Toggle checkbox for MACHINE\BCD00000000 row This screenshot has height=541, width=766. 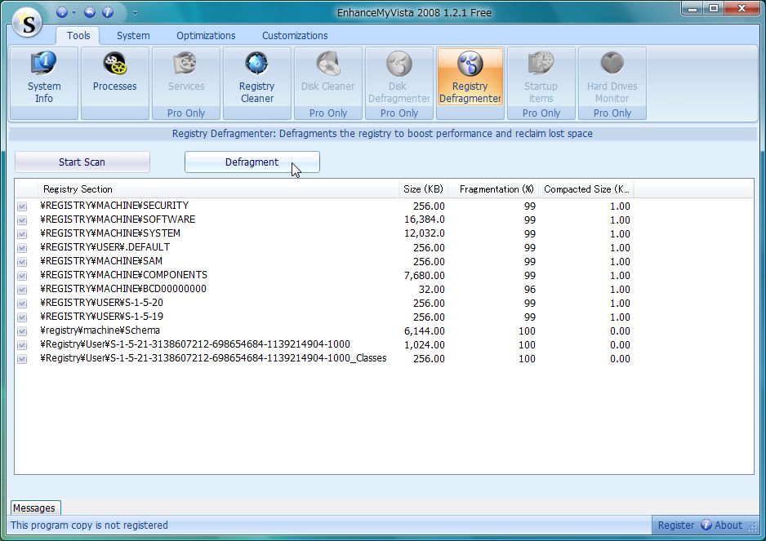coord(22,289)
